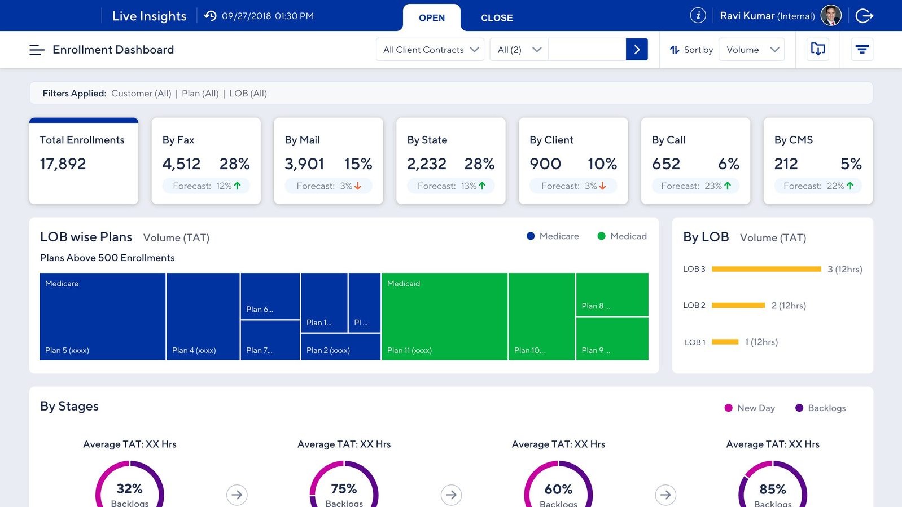
Task: Click the Plan 8 ... treemap block
Action: tap(612, 294)
